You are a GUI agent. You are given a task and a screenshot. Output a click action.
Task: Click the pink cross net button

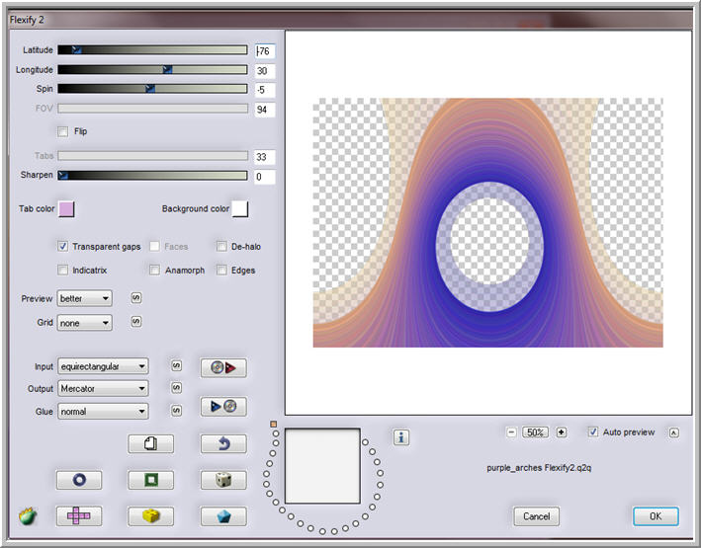coord(79,515)
